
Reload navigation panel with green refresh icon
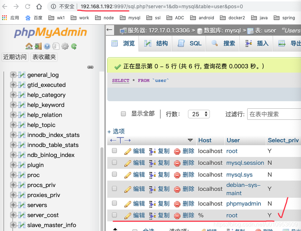point(74,46)
